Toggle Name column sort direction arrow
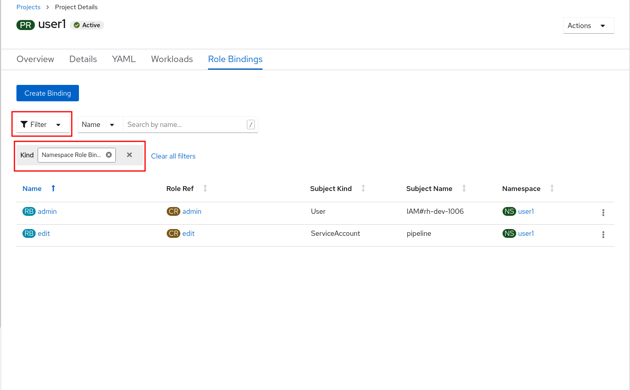This screenshot has height=390, width=630. point(53,189)
